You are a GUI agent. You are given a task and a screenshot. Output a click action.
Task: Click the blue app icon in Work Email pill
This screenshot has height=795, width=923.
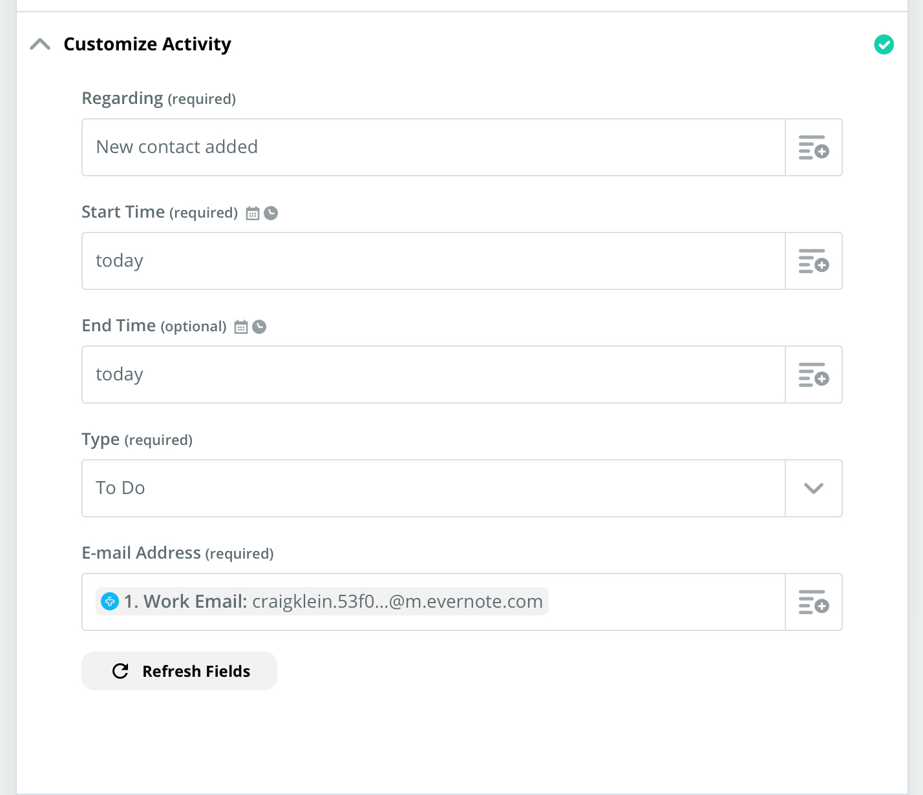click(110, 602)
